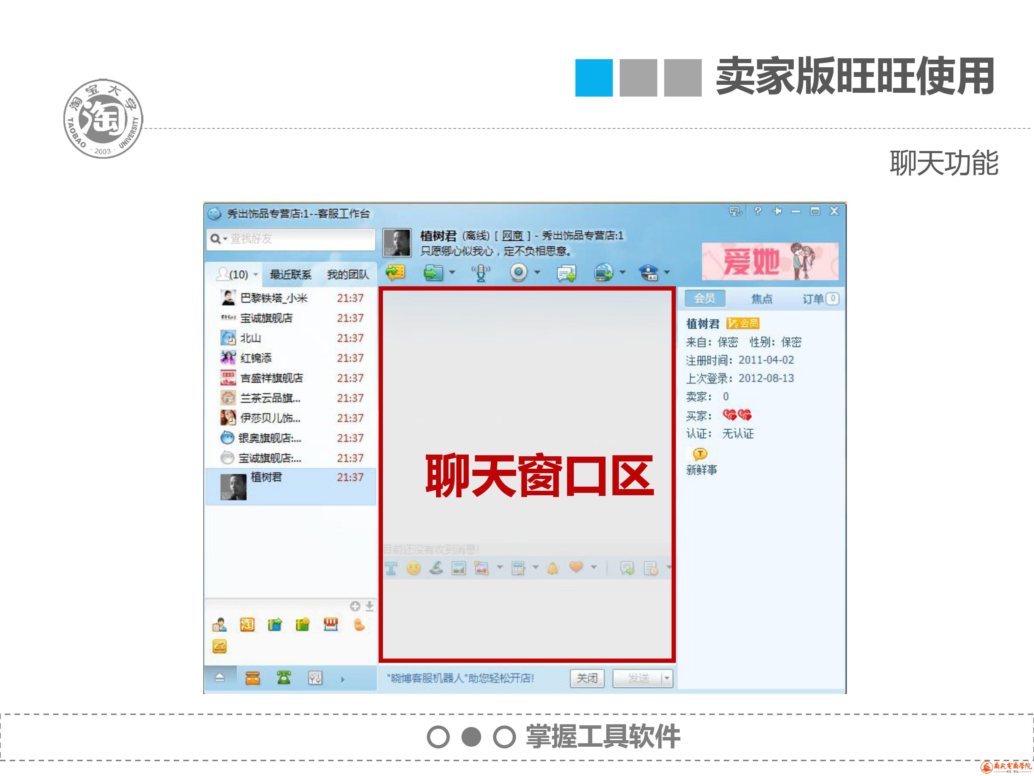Click the 关闭 button
The height and width of the screenshot is (776, 1034).
click(x=587, y=678)
